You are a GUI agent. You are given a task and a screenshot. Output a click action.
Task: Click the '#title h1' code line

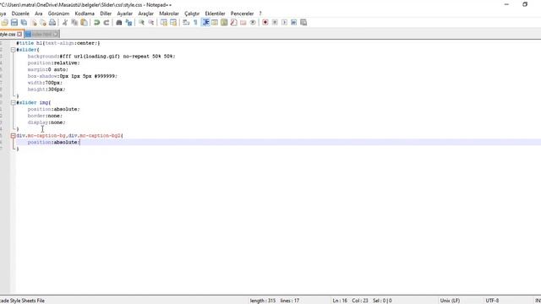[x=58, y=43]
